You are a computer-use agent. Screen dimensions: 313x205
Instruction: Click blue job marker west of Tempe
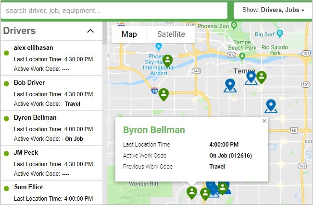click(x=230, y=85)
